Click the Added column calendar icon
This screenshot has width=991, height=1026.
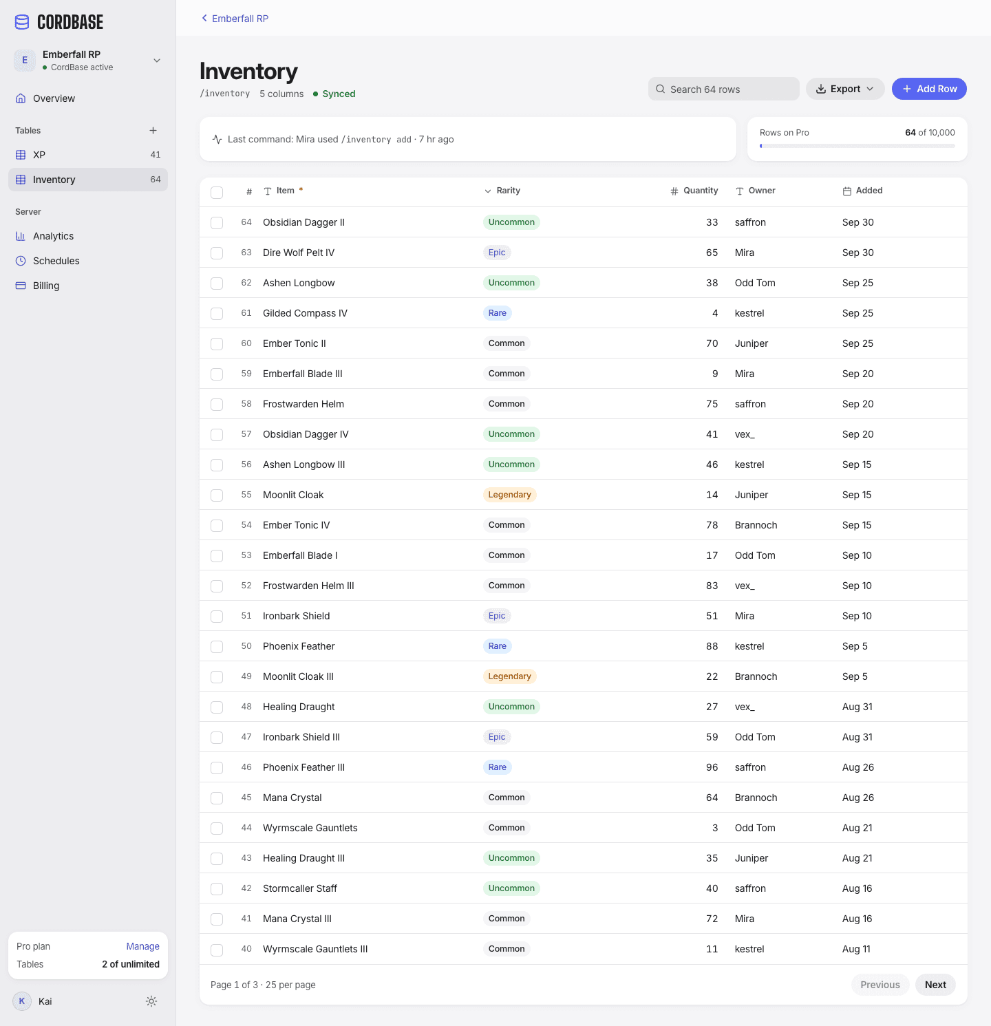[x=847, y=191]
